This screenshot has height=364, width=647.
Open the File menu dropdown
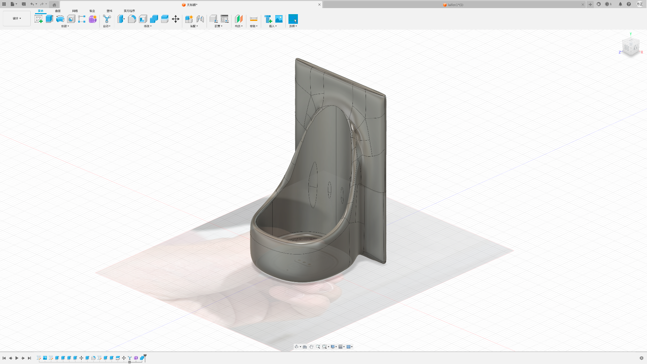(13, 4)
